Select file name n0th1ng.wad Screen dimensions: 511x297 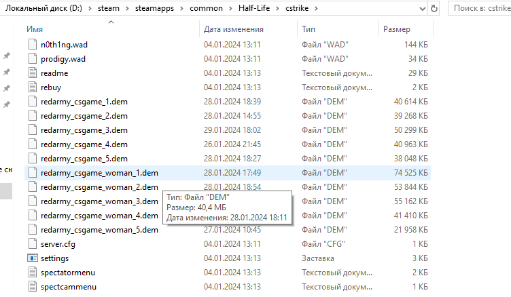(x=64, y=45)
